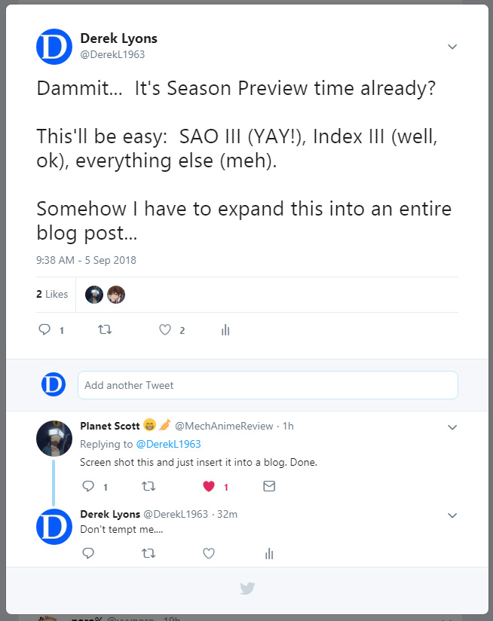Like Derek's 'Don't tempt me....' reply
Image resolution: width=493 pixels, height=621 pixels.
pyautogui.click(x=209, y=553)
